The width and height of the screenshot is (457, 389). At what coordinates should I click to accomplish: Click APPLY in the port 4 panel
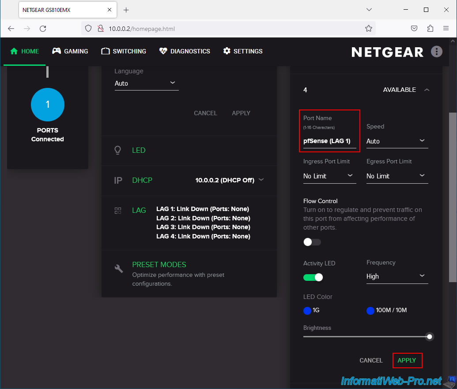pos(407,360)
